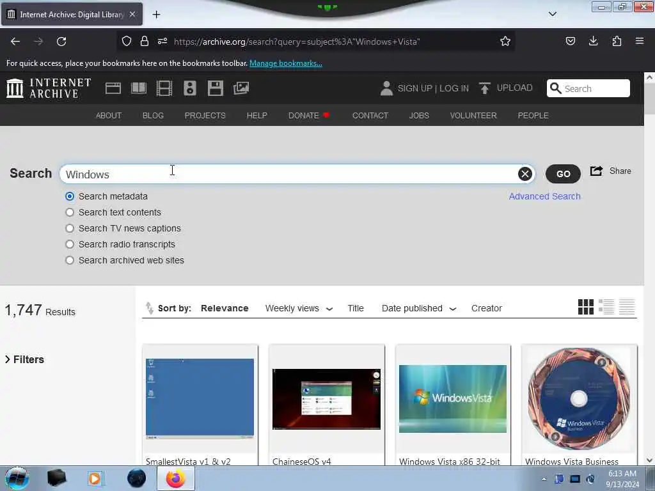Open Firefox downloads panel
Screen dimensions: 655x491
point(593,41)
